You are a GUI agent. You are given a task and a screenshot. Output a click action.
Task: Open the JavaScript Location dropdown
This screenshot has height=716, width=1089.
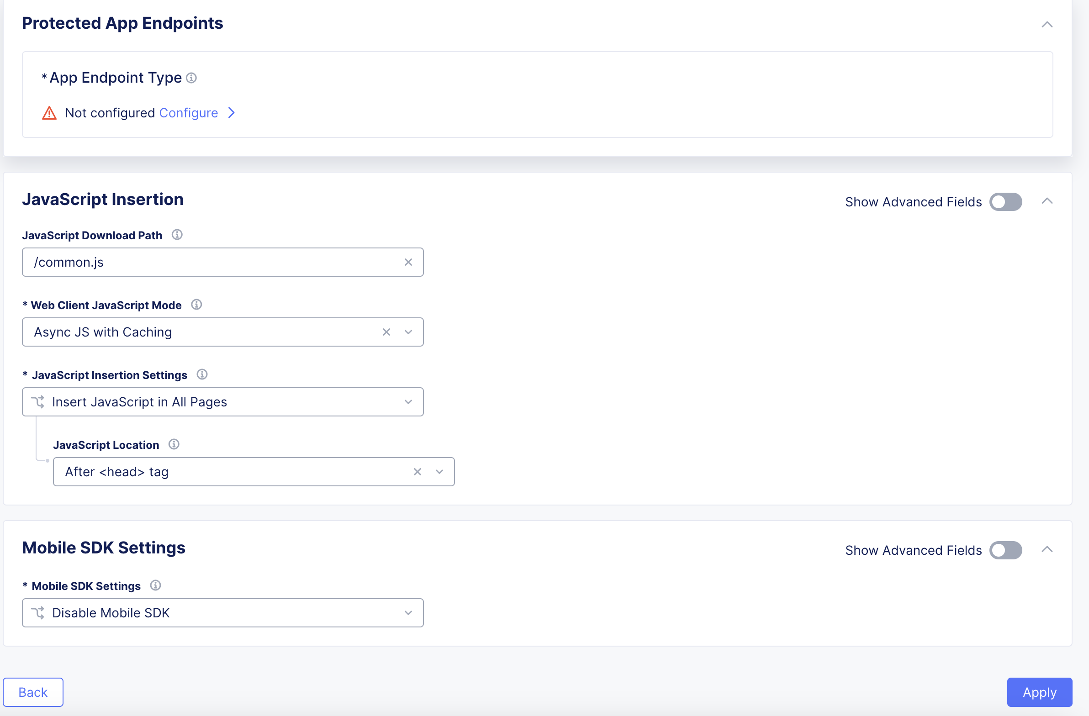click(x=439, y=471)
